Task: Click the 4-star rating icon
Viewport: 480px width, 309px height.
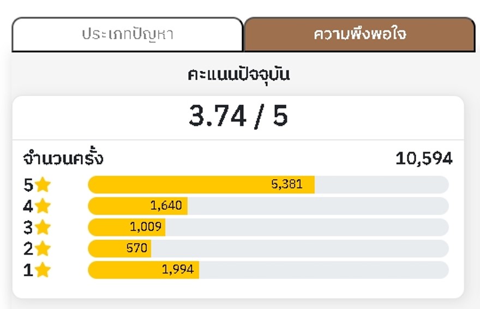Action: 43,206
